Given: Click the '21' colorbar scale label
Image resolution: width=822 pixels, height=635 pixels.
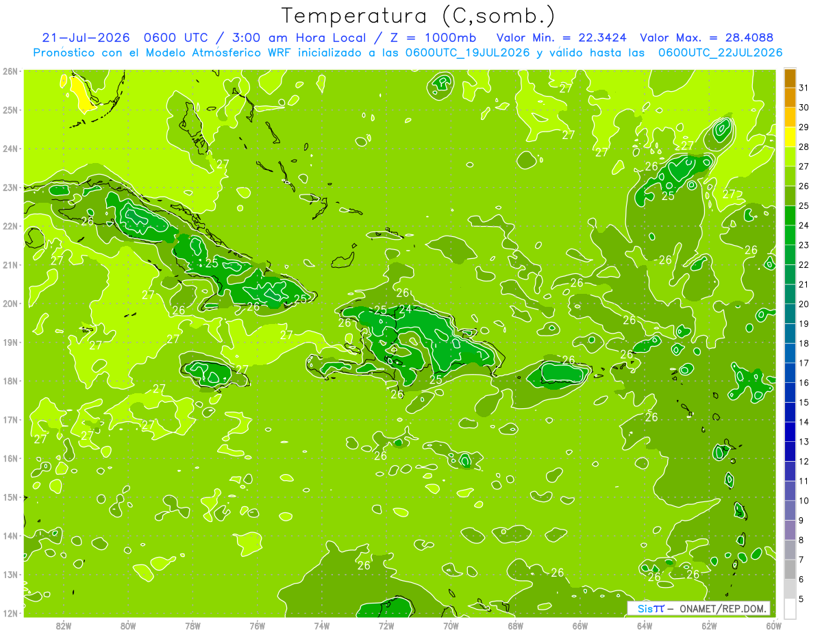Looking at the screenshot, I should tap(804, 284).
